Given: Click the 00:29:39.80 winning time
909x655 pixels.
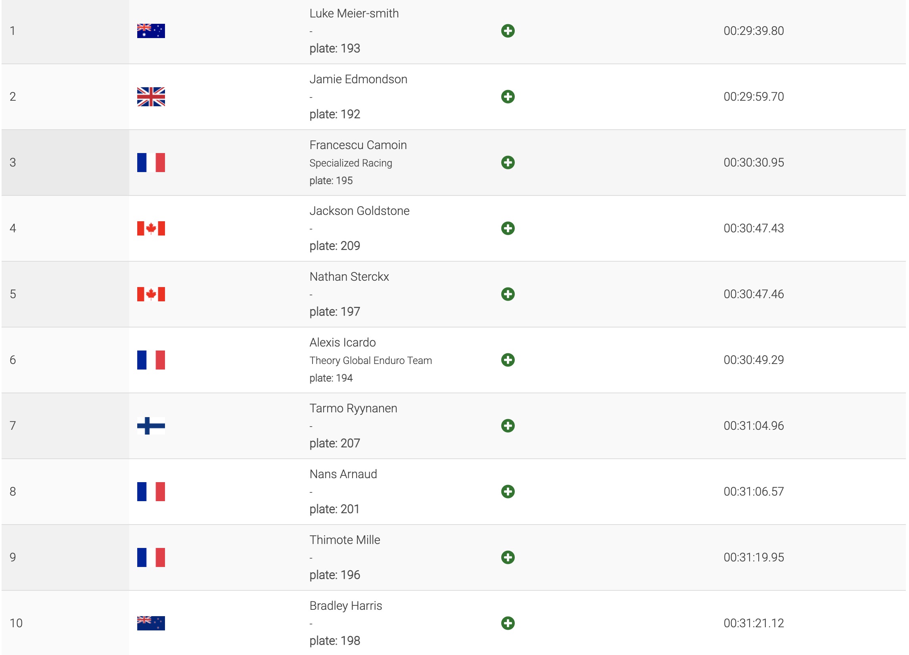Looking at the screenshot, I should (754, 31).
